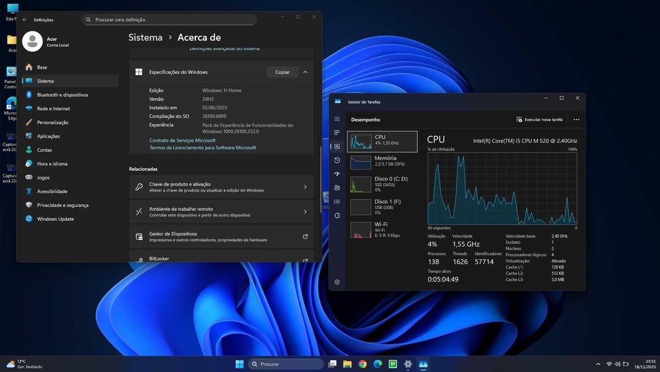Open Rede e Internet settings
660x372 pixels.
coord(71,109)
